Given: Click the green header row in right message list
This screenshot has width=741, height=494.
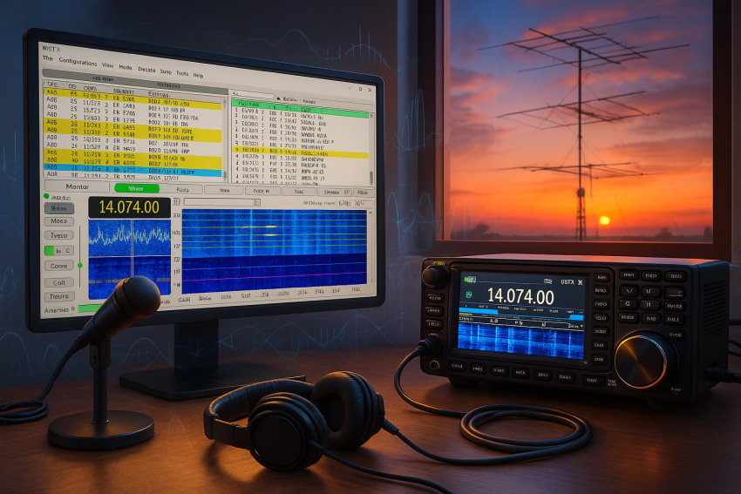Looking at the screenshot, I should (301, 110).
